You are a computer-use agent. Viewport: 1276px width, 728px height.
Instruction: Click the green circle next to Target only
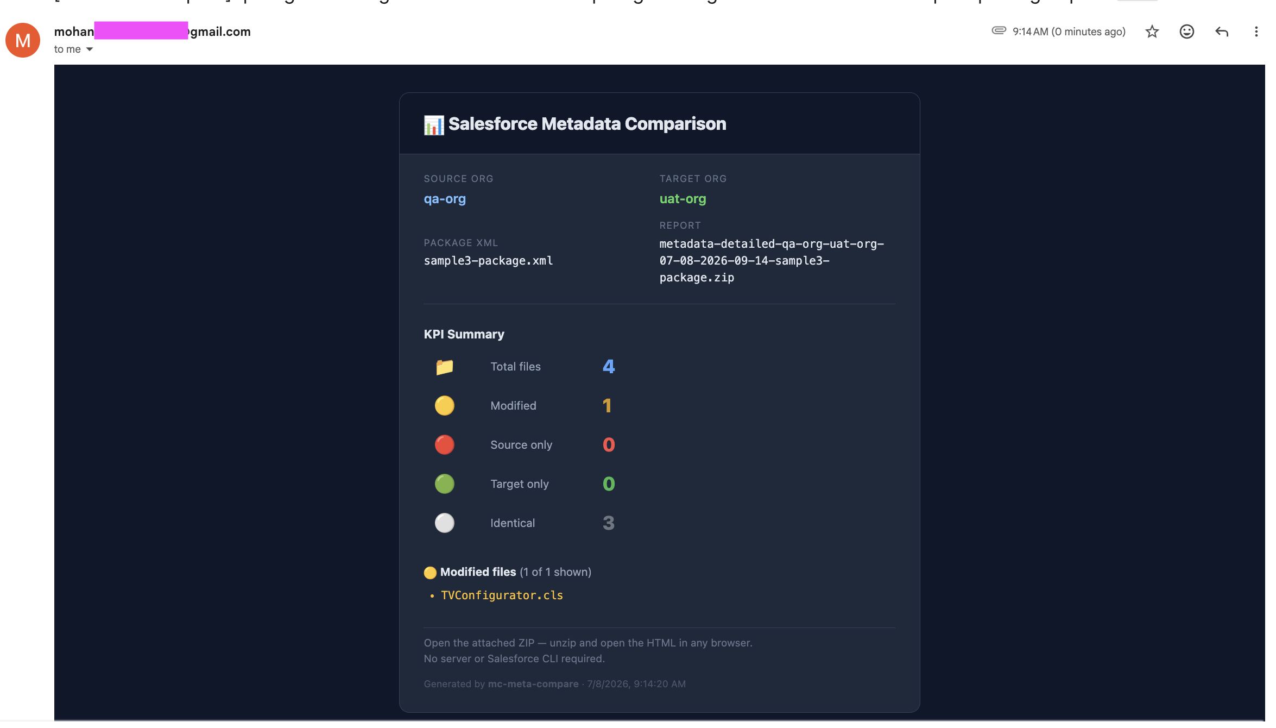(444, 484)
